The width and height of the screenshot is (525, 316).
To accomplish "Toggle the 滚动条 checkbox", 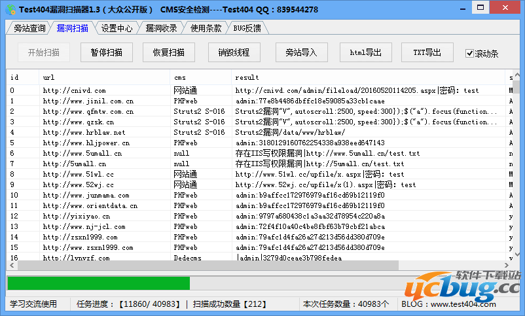I will coord(469,53).
